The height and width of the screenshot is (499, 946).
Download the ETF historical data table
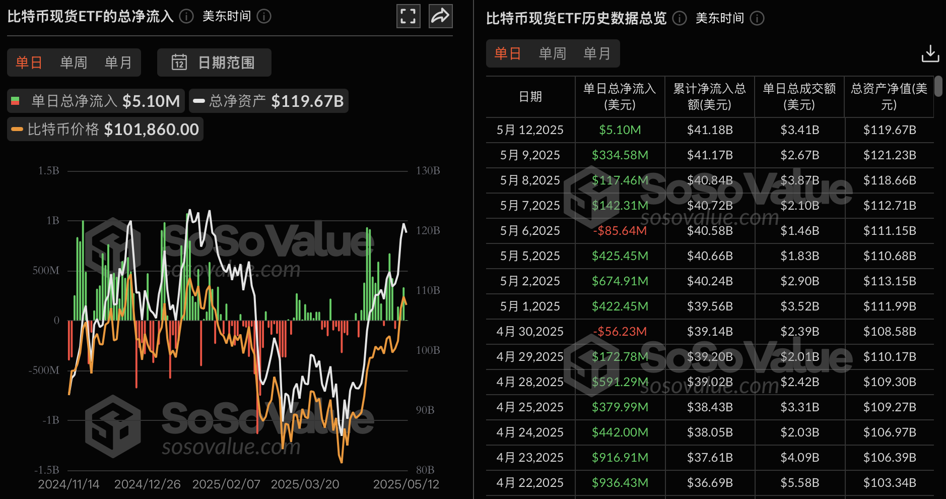tap(930, 53)
